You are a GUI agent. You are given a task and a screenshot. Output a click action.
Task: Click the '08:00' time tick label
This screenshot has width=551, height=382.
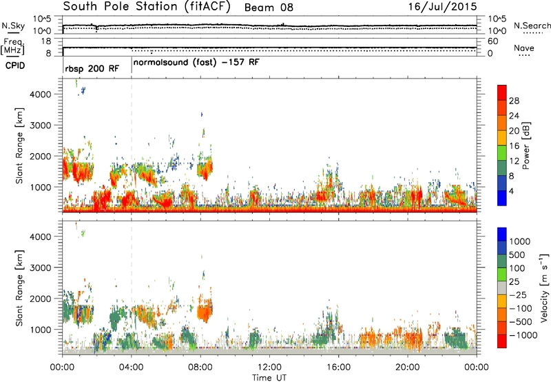(200, 368)
